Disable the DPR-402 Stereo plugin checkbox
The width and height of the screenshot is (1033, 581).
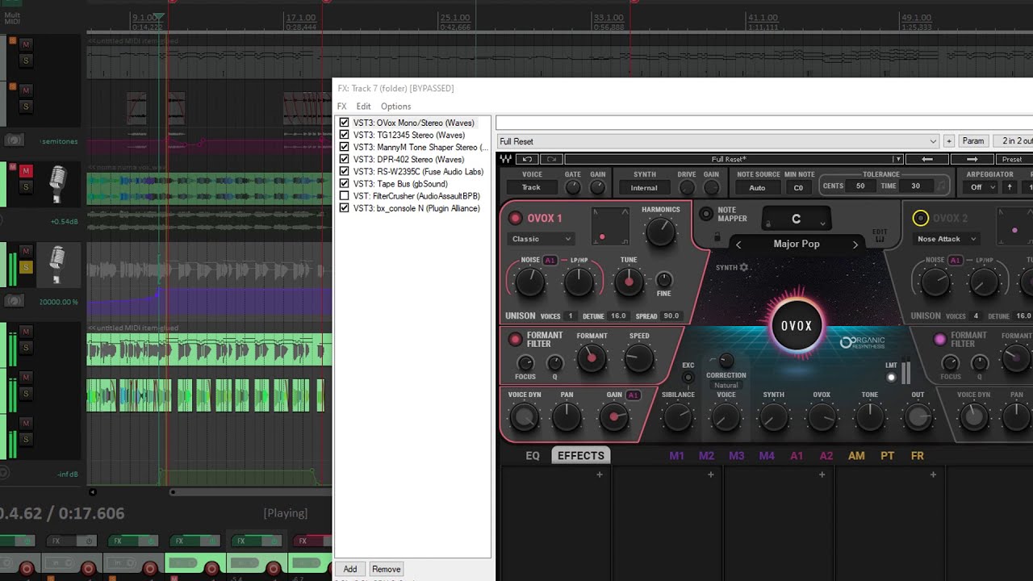tap(345, 159)
